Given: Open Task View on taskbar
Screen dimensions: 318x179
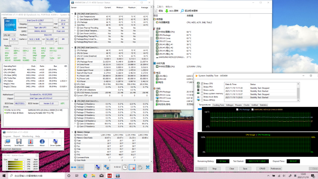Looking at the screenshot, I should coord(77,175).
